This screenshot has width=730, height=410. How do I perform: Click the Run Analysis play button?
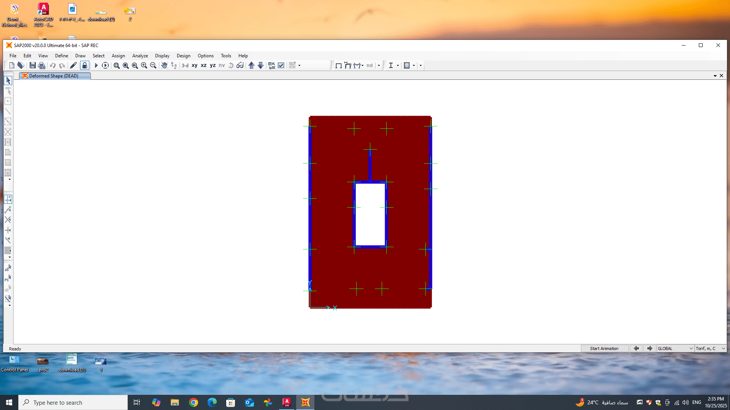tap(96, 65)
